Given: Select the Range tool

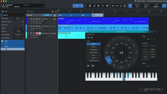Looking at the screenshot, I should coord(81,6).
